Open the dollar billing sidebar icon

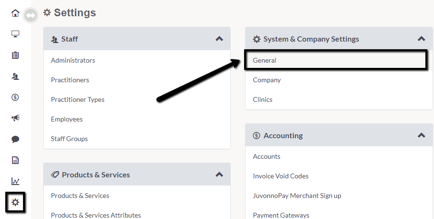click(x=15, y=97)
